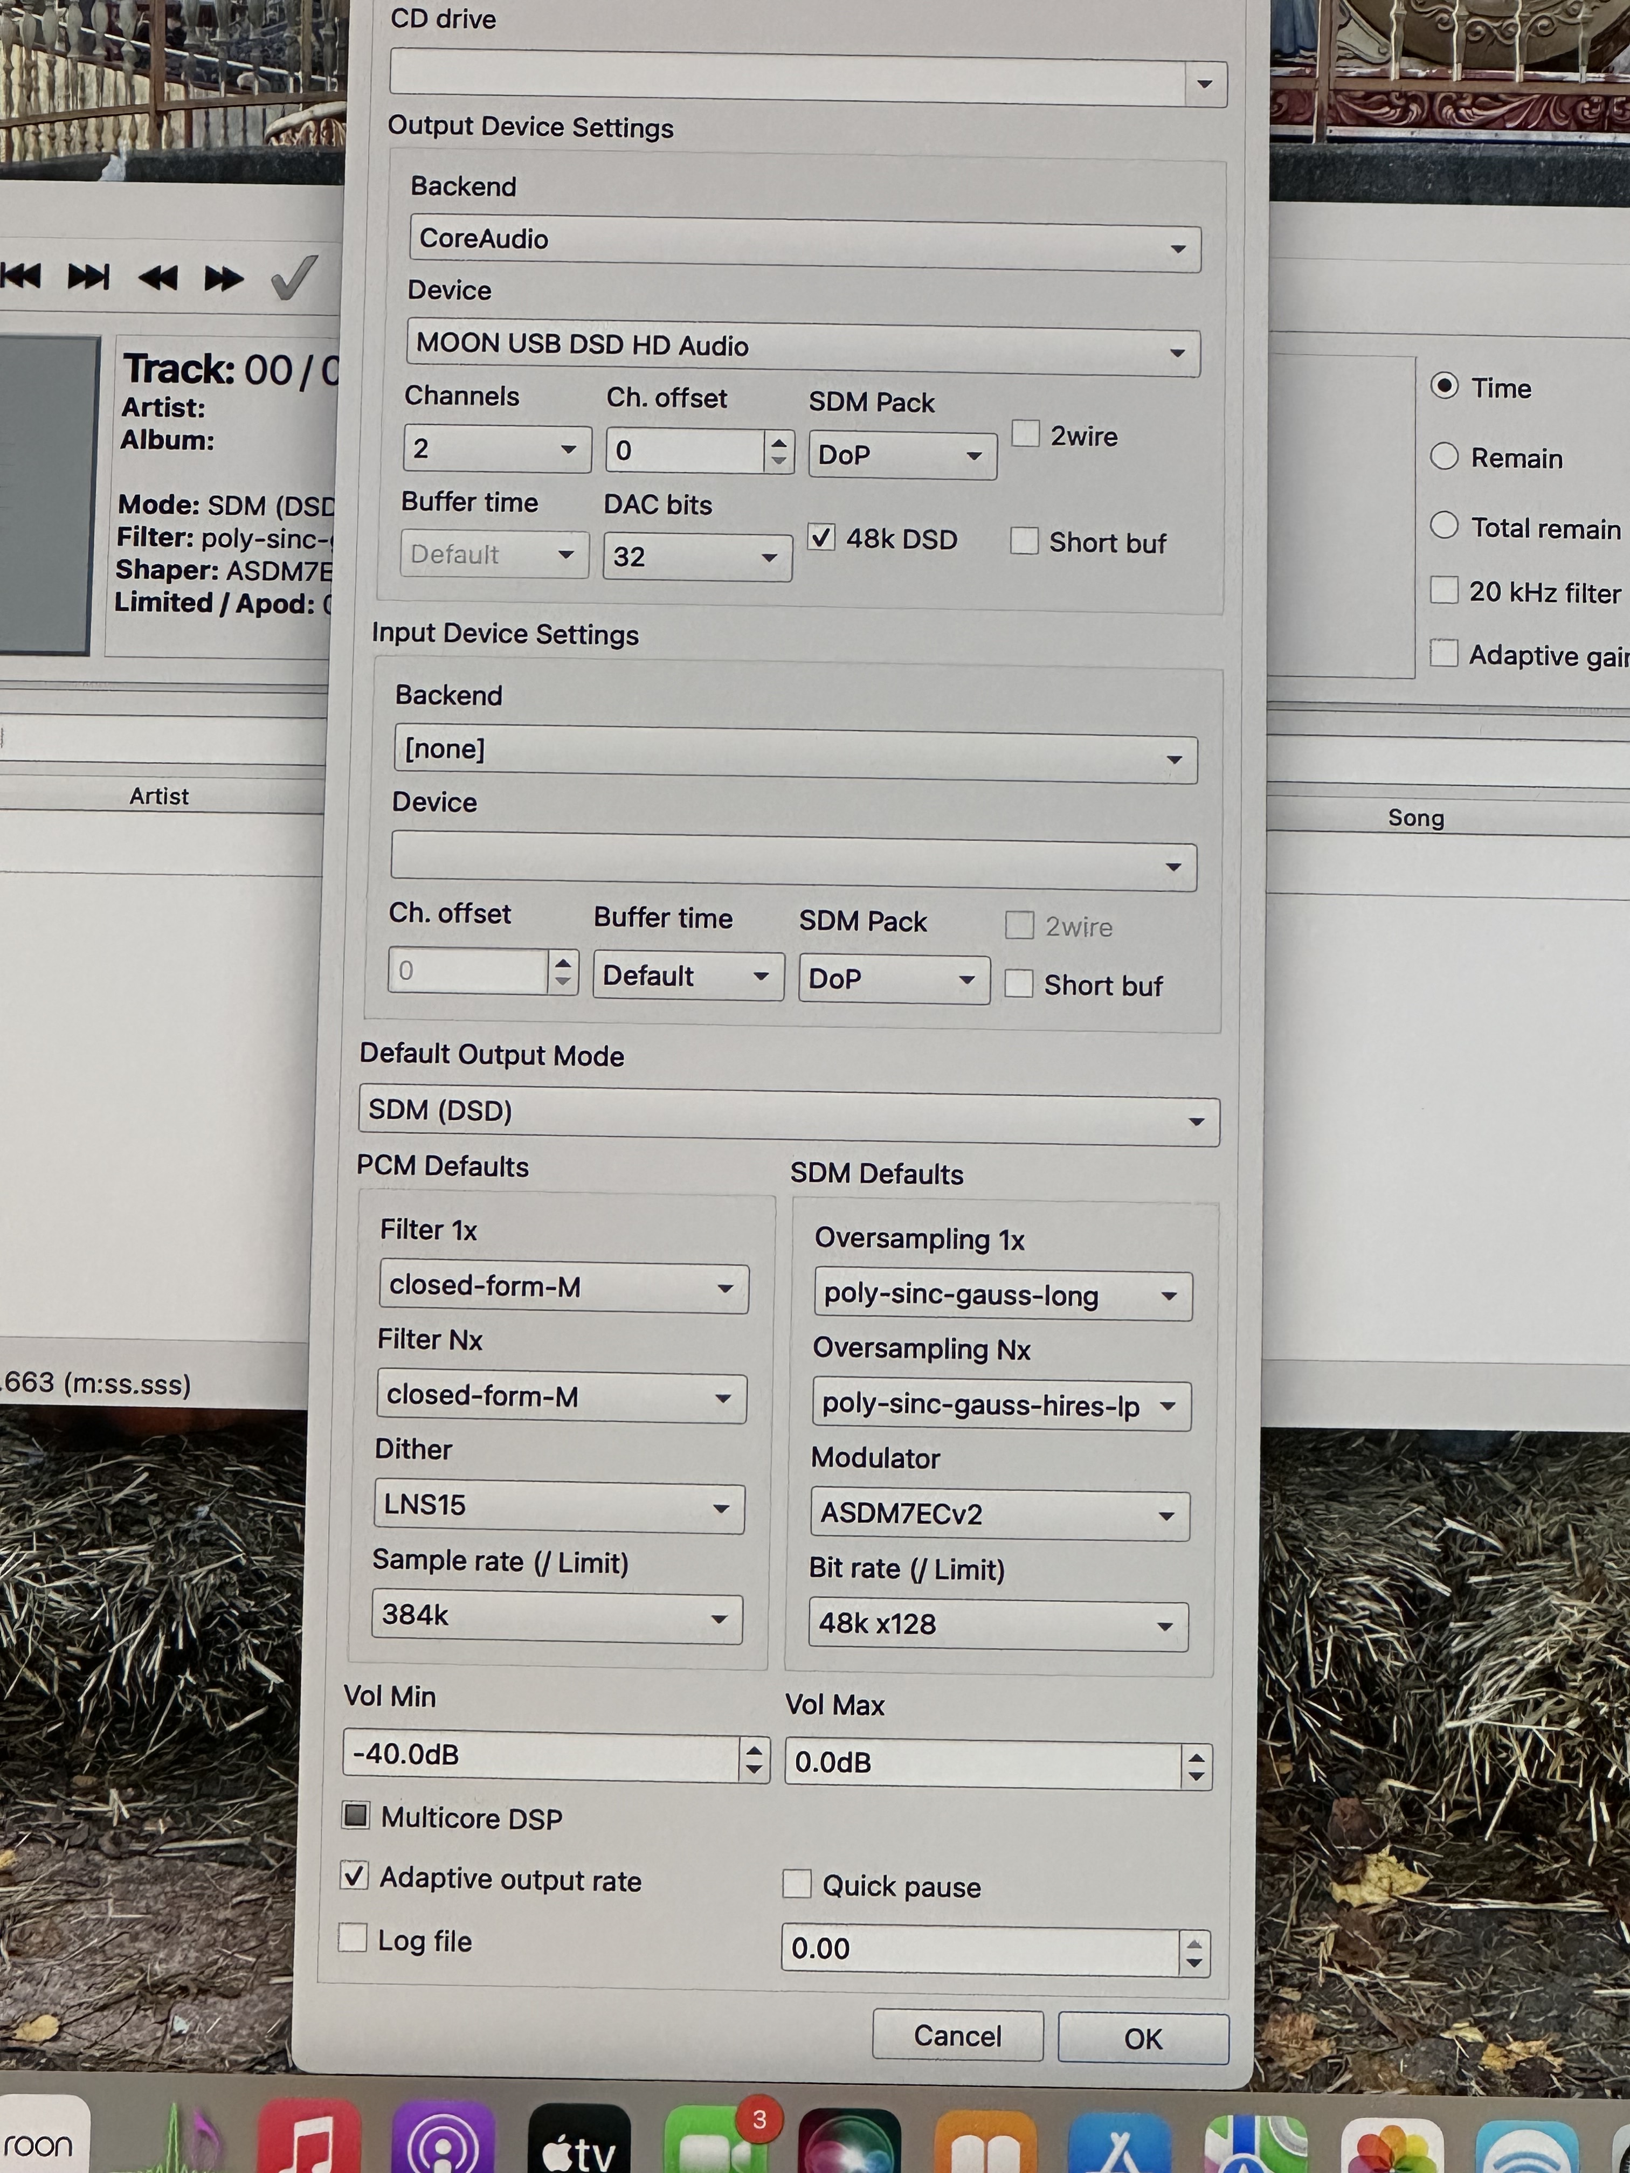Screen dimensions: 1630x2173
Task: Enable the Log file checkbox
Action: pos(352,1937)
